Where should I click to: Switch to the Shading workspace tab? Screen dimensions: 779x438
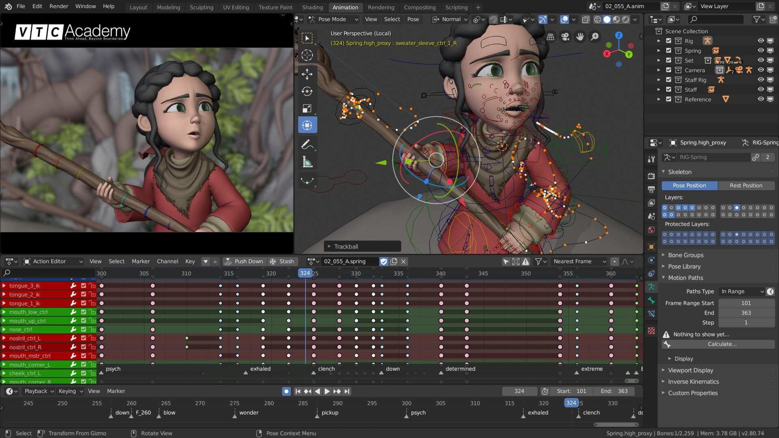312,7
